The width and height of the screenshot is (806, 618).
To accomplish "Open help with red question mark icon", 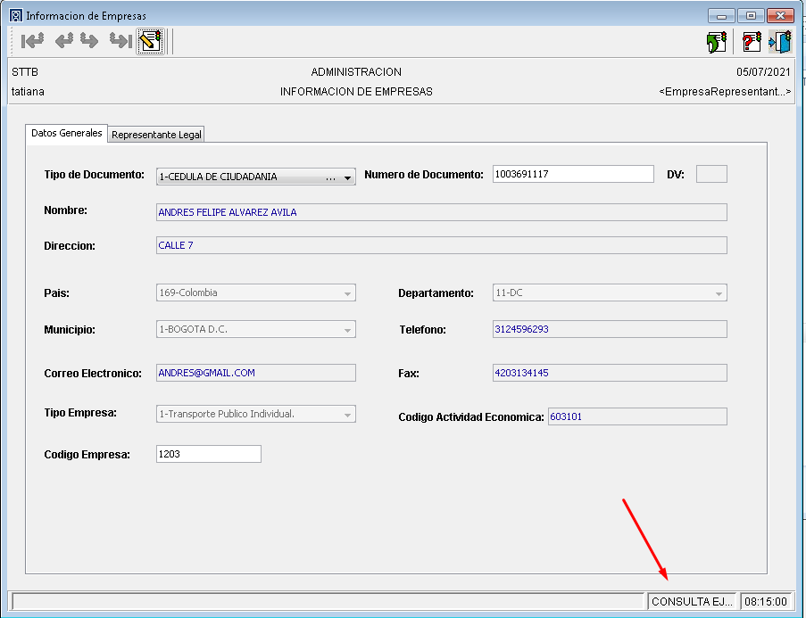I will coord(752,42).
